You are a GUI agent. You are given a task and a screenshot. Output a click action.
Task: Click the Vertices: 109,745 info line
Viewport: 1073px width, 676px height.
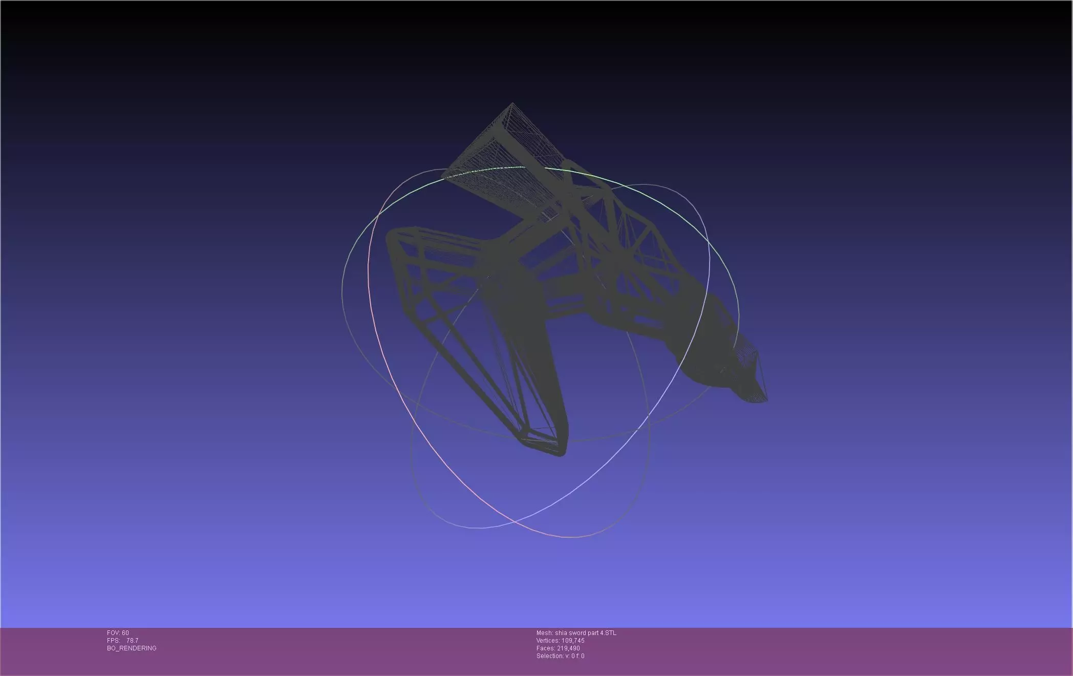tap(560, 641)
